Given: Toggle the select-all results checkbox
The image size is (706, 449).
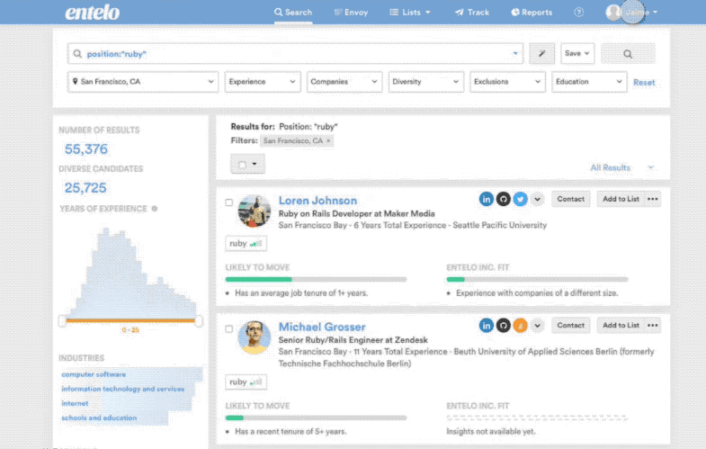Looking at the screenshot, I should [x=243, y=165].
